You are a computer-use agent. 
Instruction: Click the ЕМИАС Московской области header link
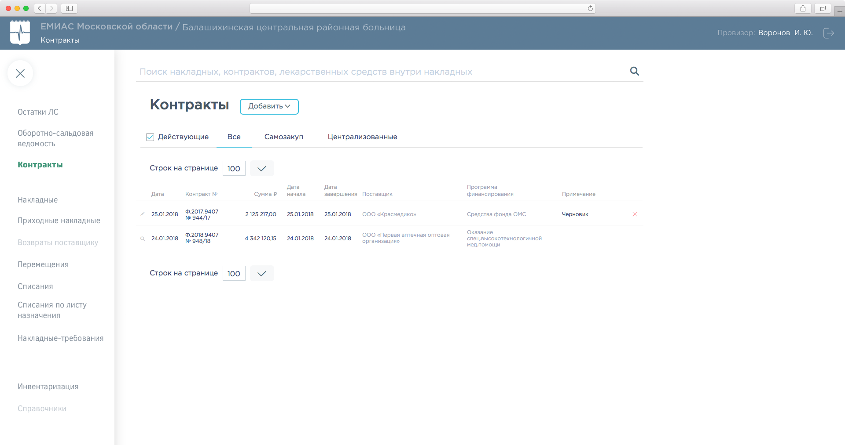click(x=107, y=26)
